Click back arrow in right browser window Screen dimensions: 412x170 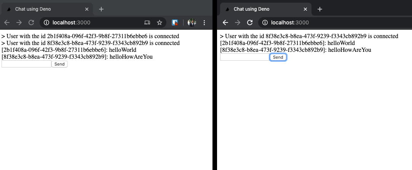tap(225, 22)
